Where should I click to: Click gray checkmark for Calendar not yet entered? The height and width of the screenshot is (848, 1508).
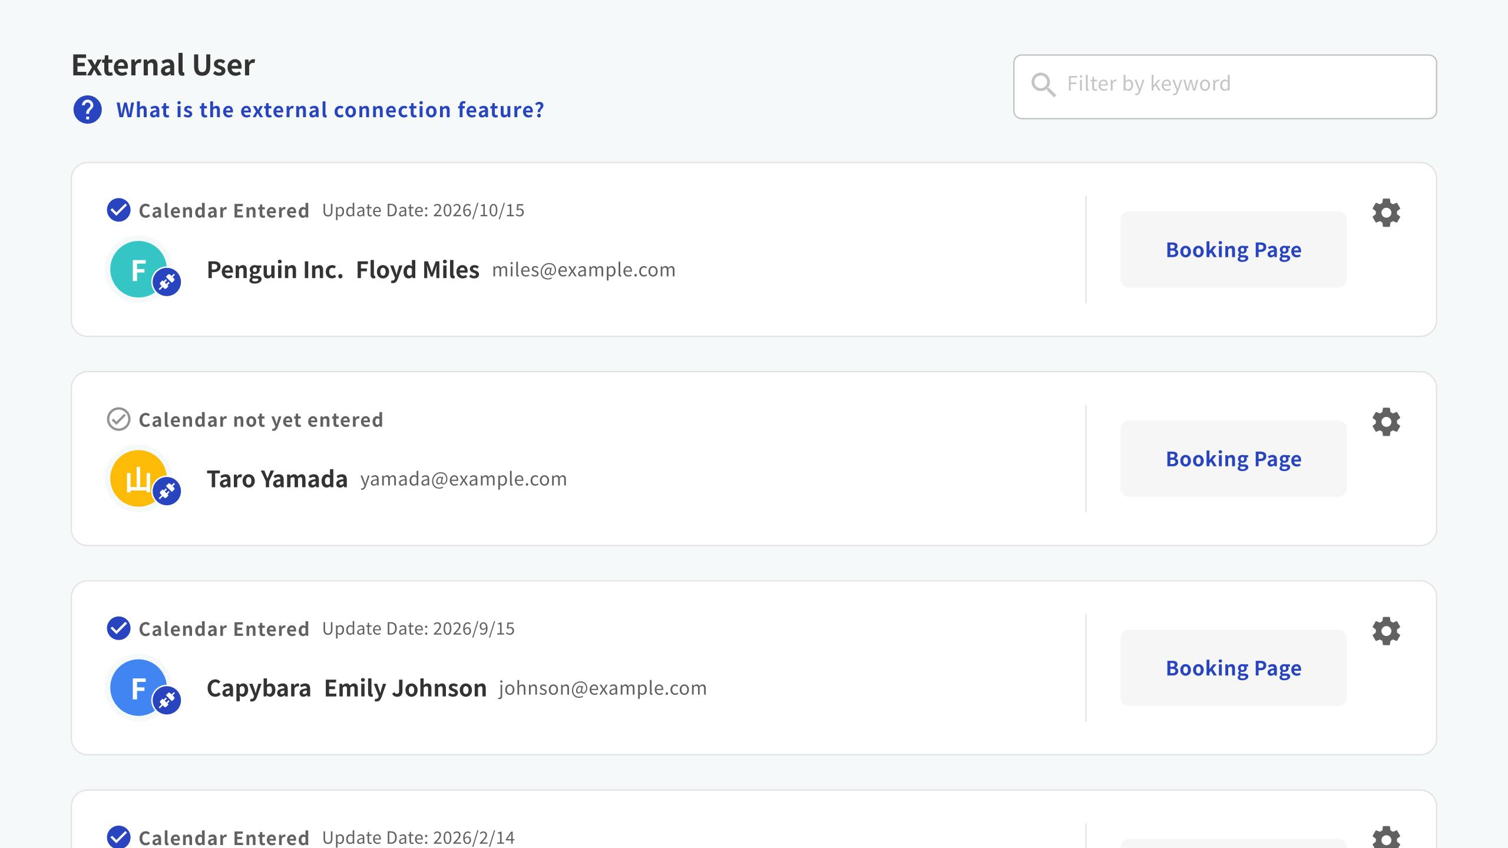(118, 419)
